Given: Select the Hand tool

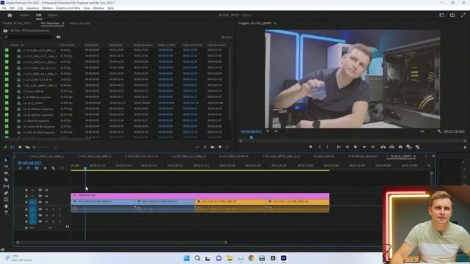Looking at the screenshot, I should [6, 206].
